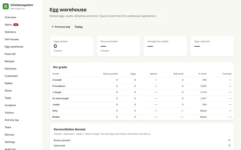Open Deliveries from the sidebar
The height and width of the screenshot is (150, 241).
(x=10, y=69)
